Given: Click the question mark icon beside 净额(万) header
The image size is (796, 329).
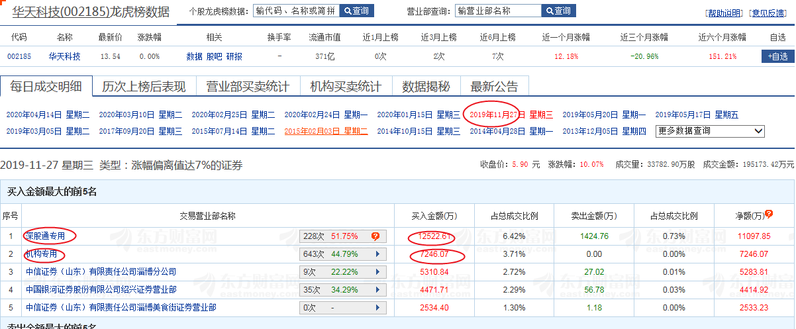Looking at the screenshot, I should tap(769, 214).
